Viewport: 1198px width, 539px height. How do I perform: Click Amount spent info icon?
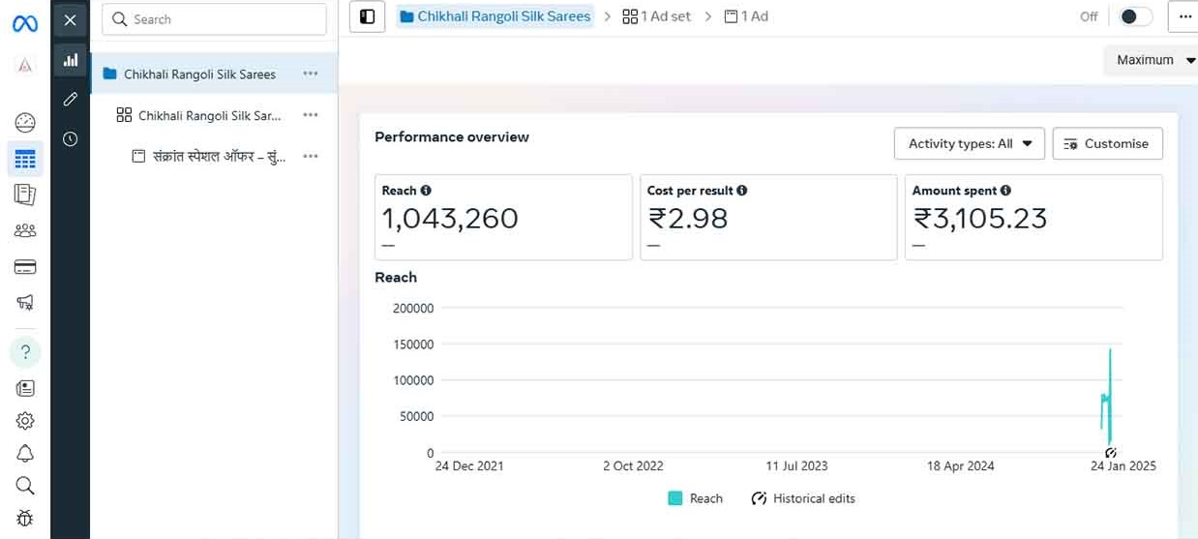(1005, 191)
